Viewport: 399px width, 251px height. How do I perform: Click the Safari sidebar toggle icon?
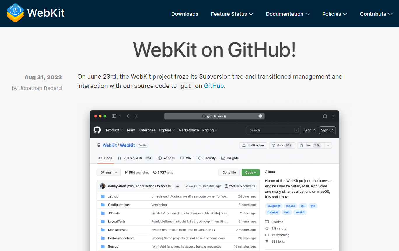pyautogui.click(x=114, y=116)
